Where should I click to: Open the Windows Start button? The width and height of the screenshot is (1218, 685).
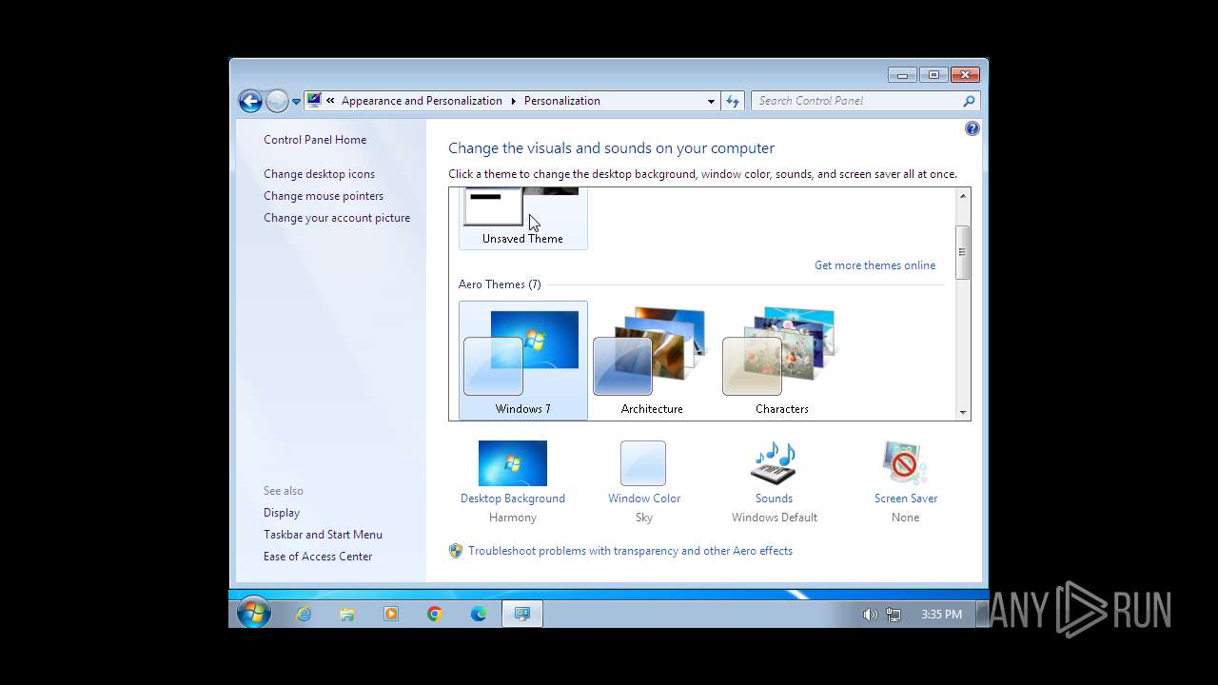[253, 614]
